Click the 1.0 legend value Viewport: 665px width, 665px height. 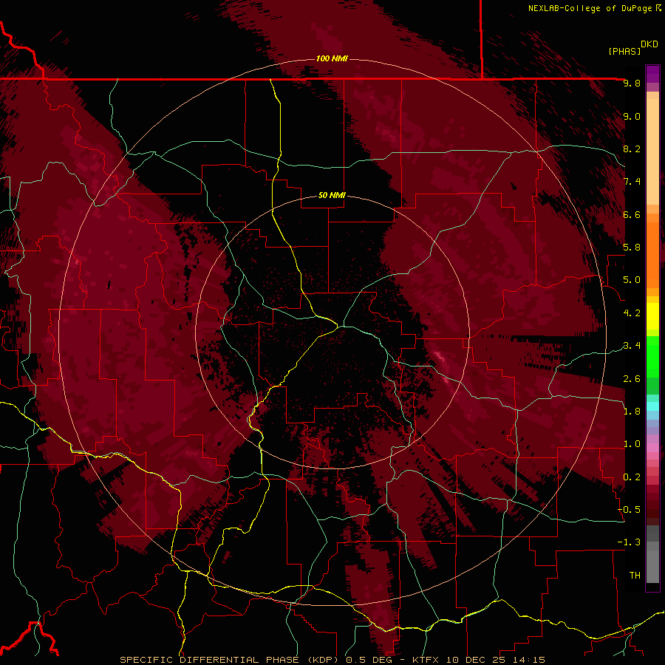[632, 444]
